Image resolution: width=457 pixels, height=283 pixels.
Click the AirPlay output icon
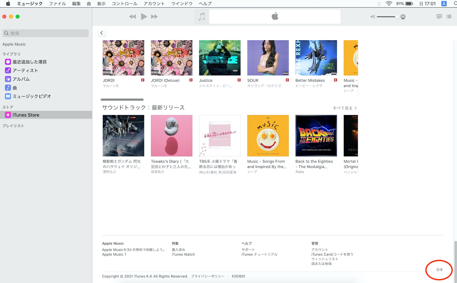(x=403, y=17)
